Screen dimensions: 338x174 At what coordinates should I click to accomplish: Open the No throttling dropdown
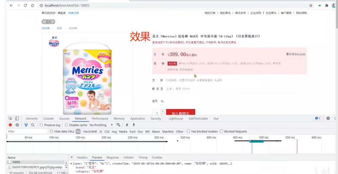point(101,125)
